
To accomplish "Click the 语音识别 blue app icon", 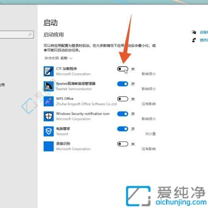I will (x=49, y=146).
